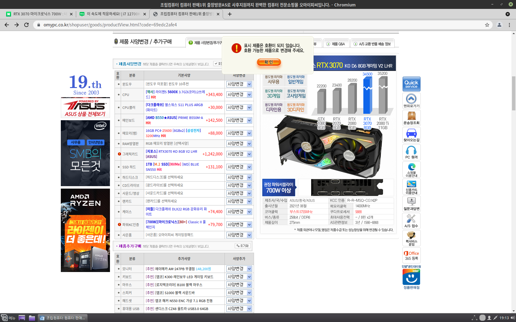
Task: Open 사양변경 dropdown for 모니터 row
Action: click(x=239, y=269)
